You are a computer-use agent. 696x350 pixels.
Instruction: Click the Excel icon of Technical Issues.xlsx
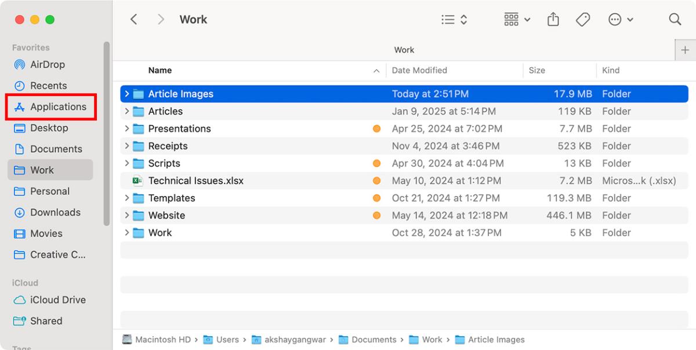138,180
